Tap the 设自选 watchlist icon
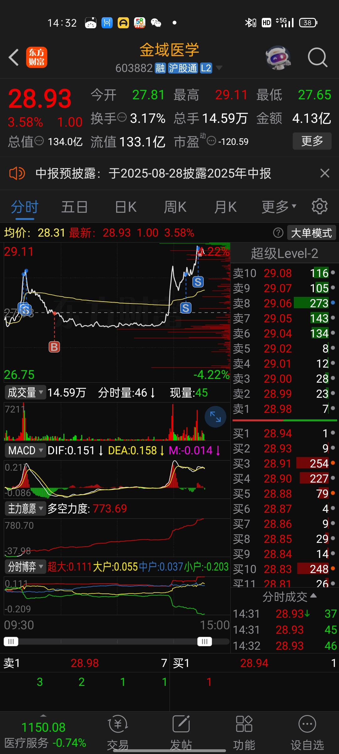The width and height of the screenshot is (339, 754). (x=307, y=733)
